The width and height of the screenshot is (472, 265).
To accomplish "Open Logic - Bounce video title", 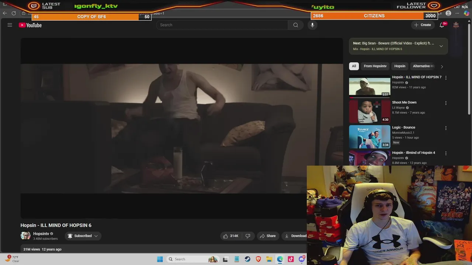I will (x=403, y=127).
